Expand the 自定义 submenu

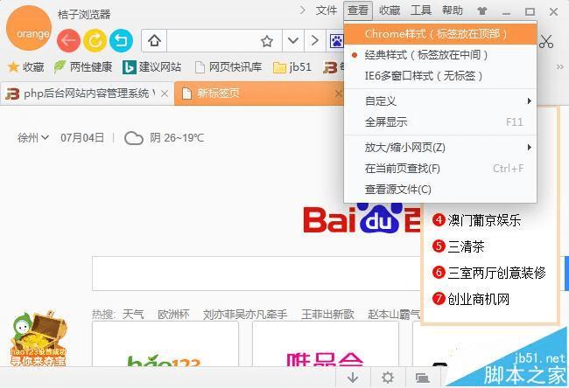click(440, 101)
